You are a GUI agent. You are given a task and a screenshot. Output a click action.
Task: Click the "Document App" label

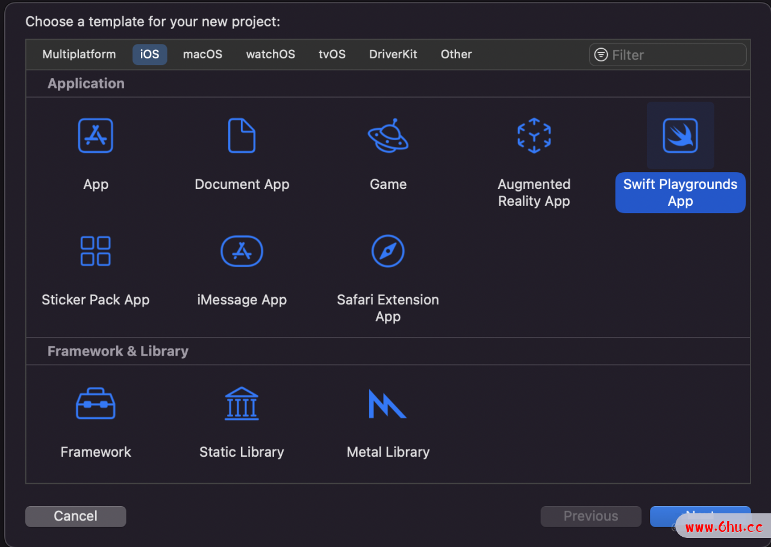point(242,184)
